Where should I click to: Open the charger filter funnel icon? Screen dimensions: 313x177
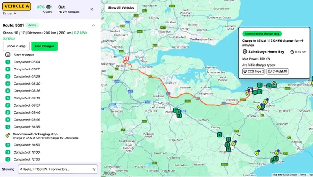click(94, 170)
